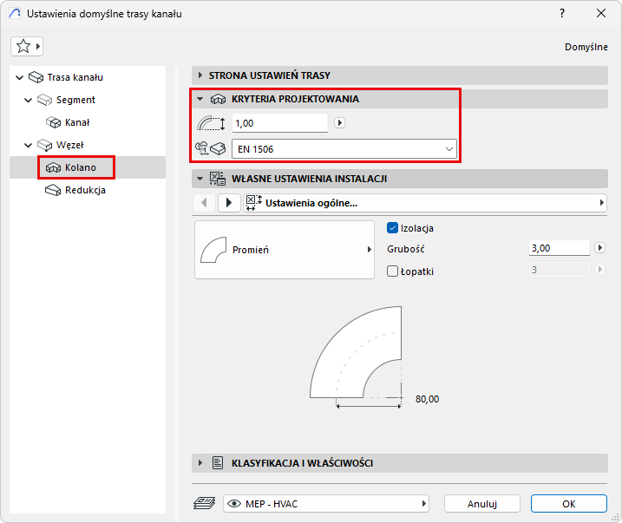Screen dimensions: 622x523
Task: Click the 80,00 radius dimension value
Action: 427,399
